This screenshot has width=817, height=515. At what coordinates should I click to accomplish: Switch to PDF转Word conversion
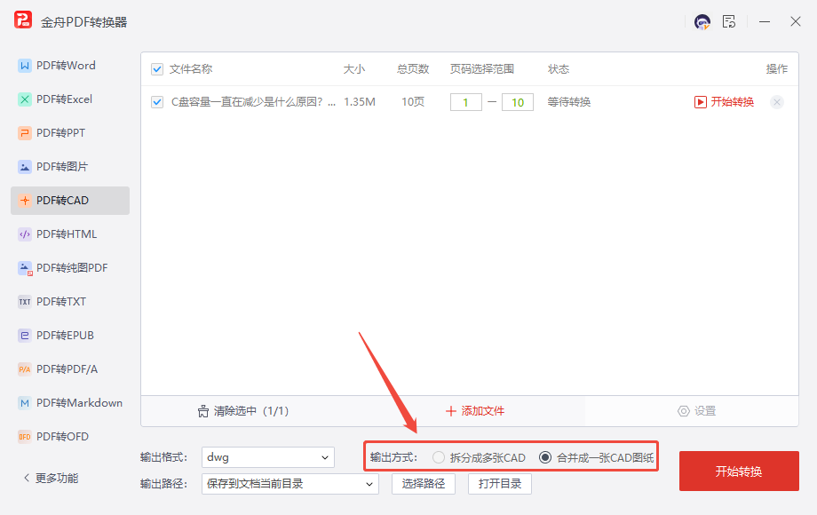coord(70,66)
